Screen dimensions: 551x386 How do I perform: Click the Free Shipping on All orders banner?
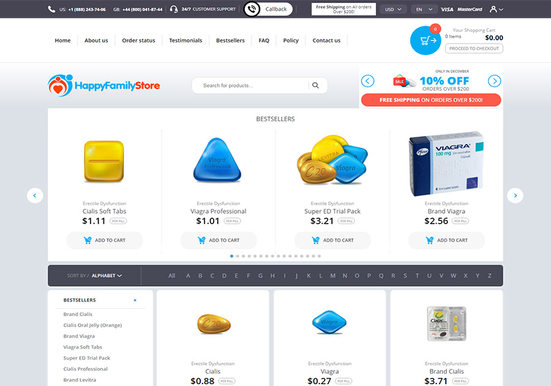(x=343, y=9)
